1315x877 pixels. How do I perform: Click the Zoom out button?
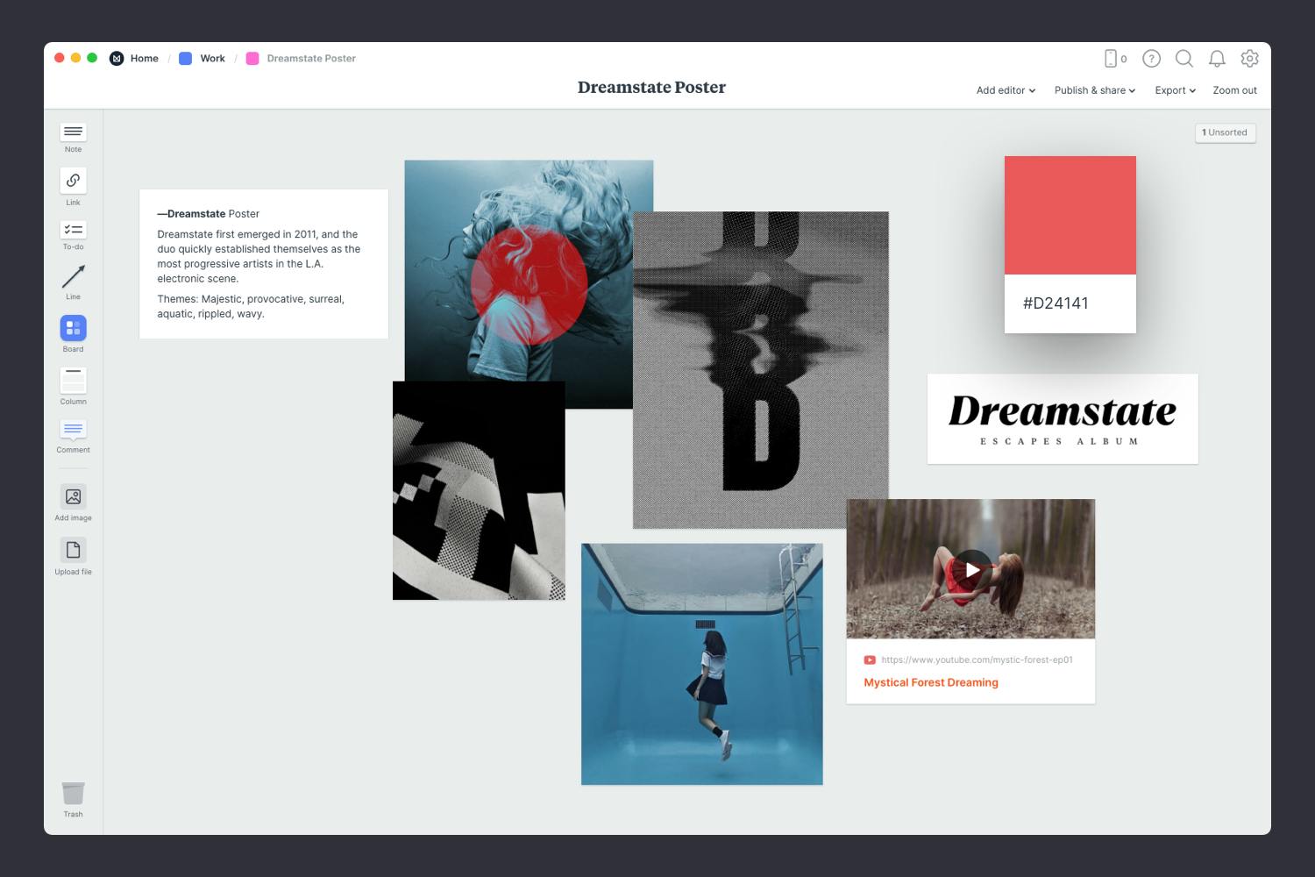(1234, 90)
